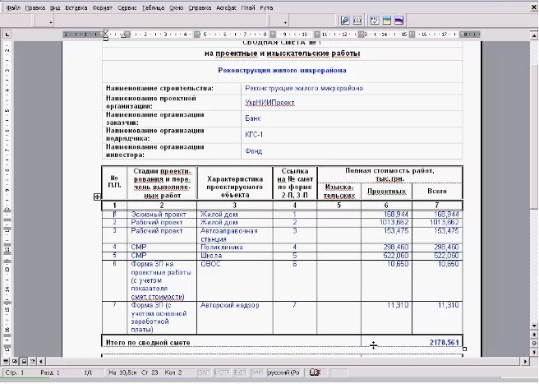This screenshot has width=539, height=384.
Task: Click the underlined УкрНИИПроект text
Action: [x=269, y=103]
